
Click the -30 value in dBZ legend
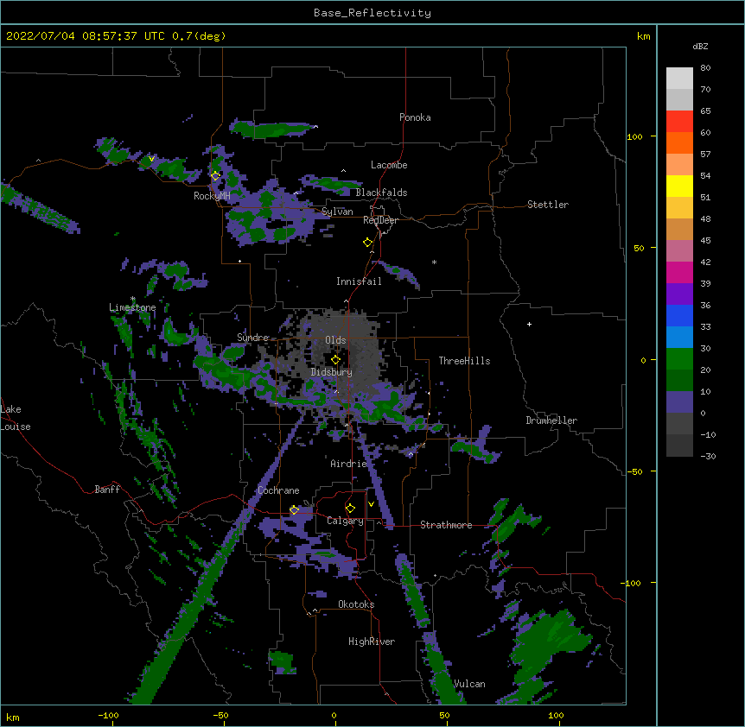(708, 457)
